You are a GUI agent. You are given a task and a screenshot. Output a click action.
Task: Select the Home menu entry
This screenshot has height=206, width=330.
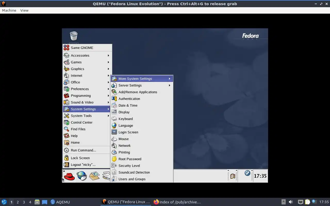point(87,142)
